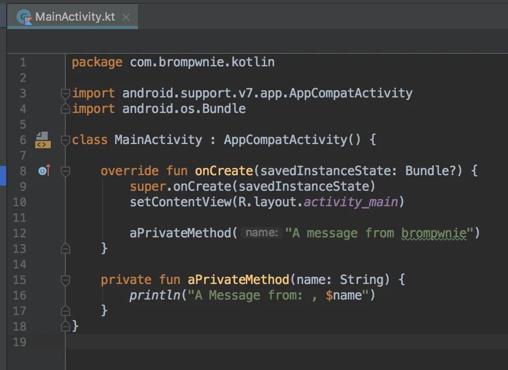Click 'aPrivateMethod' declaration name on line 15
Viewport: 508px width, 370px height.
pyautogui.click(x=238, y=280)
